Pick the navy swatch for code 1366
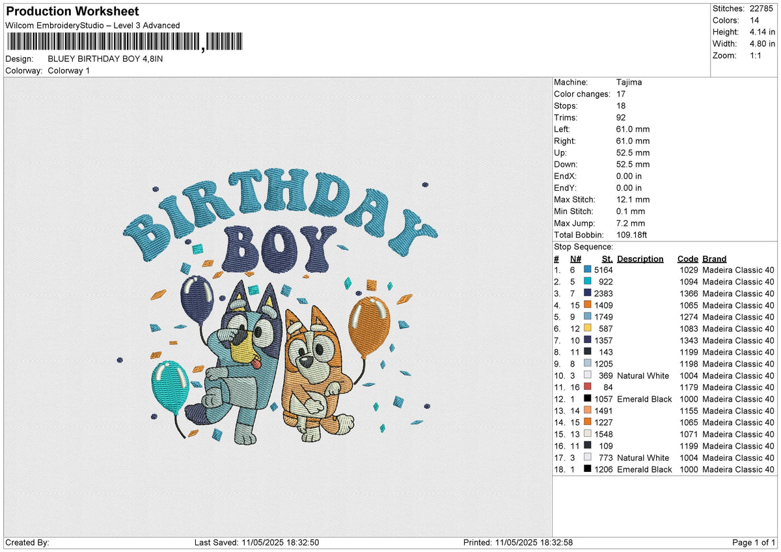The image size is (781, 552). (x=588, y=293)
